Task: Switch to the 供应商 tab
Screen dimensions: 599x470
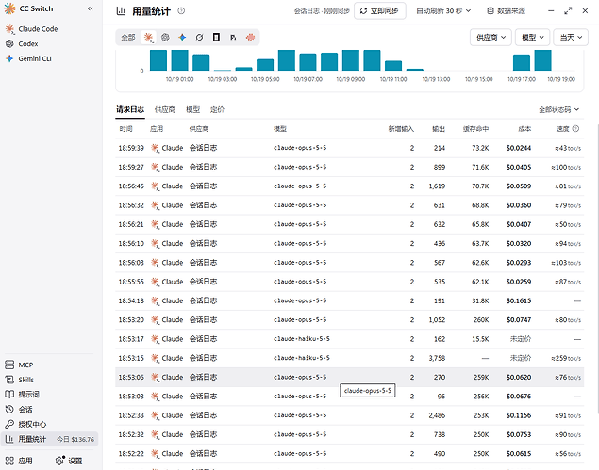Action: 165,110
